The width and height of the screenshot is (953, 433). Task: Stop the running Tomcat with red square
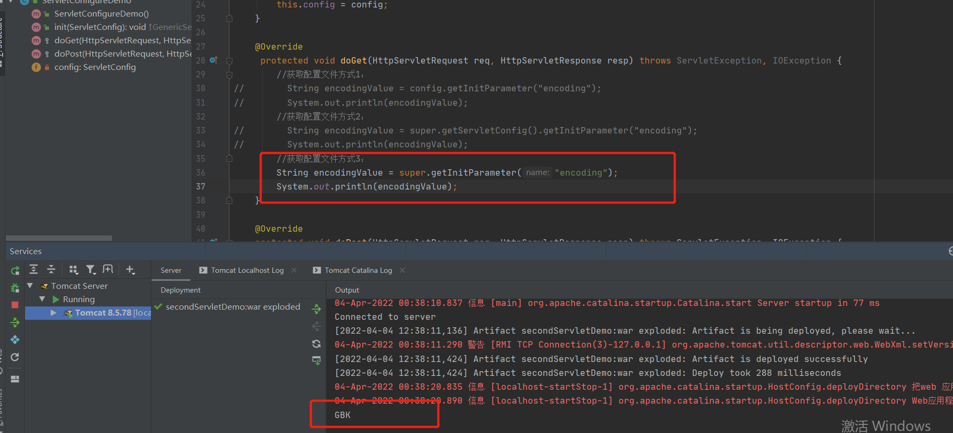point(15,305)
